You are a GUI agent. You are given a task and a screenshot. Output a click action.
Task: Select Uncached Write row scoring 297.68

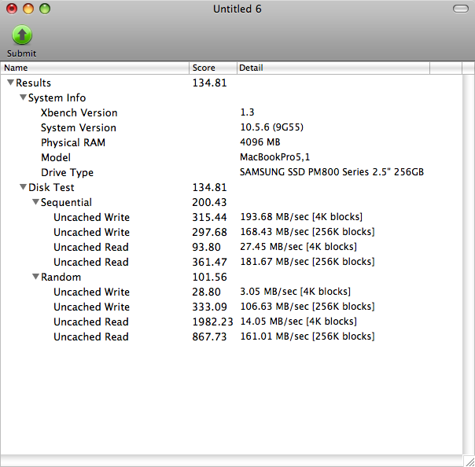point(231,232)
